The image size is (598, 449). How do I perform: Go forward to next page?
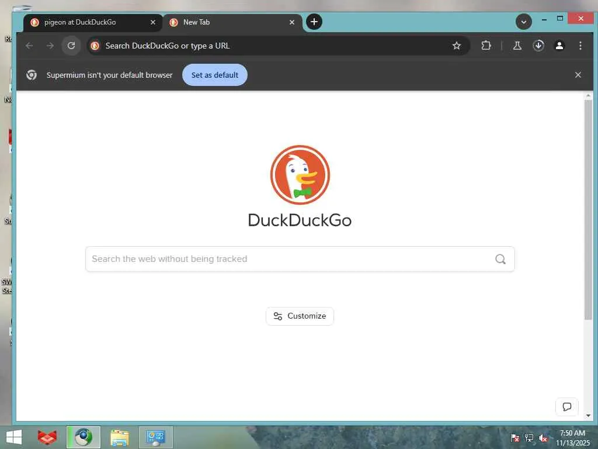[50, 46]
